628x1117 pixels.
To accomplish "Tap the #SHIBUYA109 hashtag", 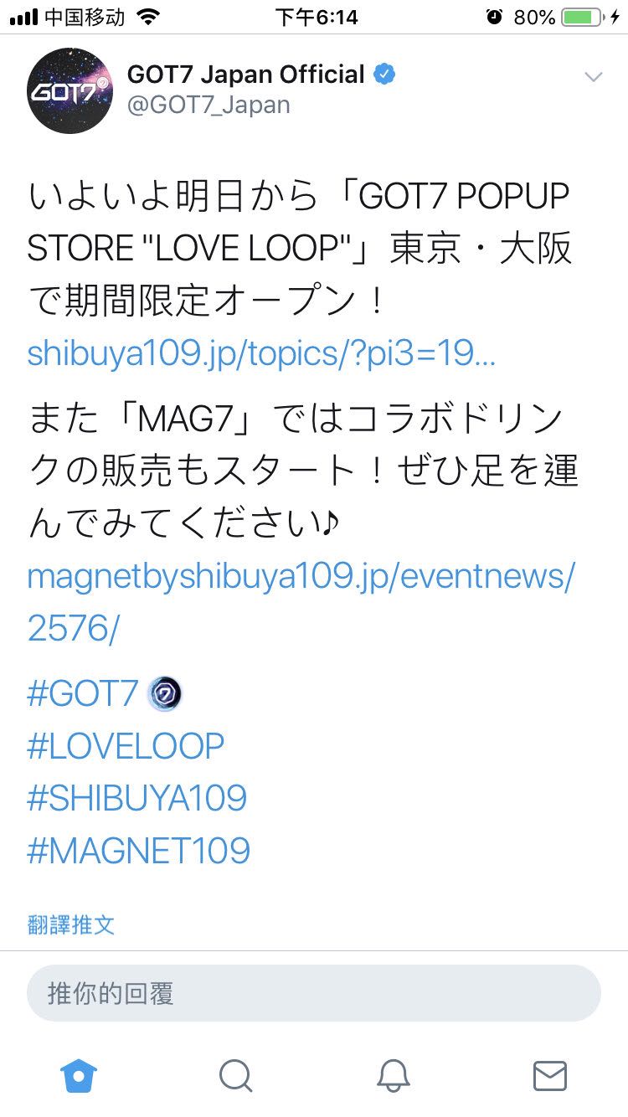I will (x=137, y=798).
